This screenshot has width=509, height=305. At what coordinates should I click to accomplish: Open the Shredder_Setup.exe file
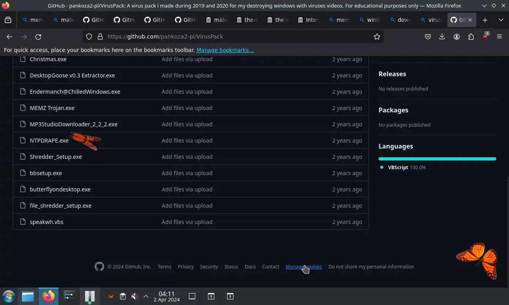(56, 157)
